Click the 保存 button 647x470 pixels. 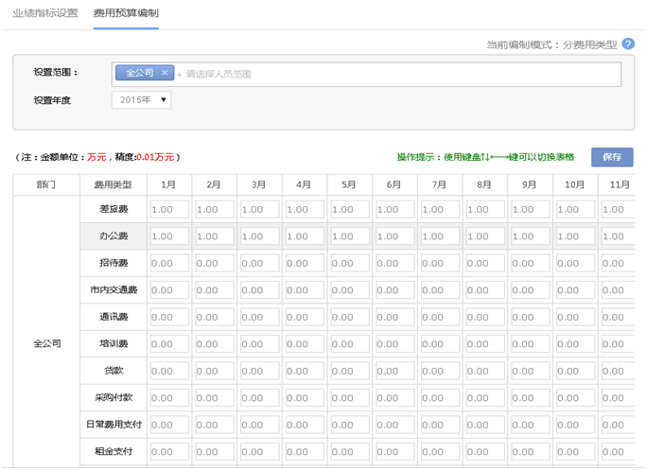(x=612, y=157)
